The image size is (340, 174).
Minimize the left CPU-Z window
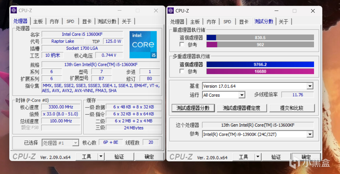pyautogui.click(x=120, y=10)
